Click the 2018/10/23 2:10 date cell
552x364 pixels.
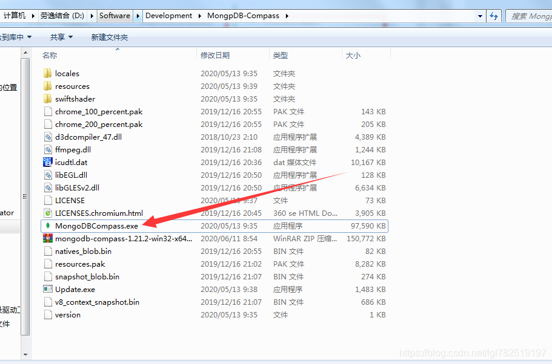pos(229,137)
